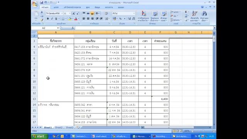Open Find and Select binoculars menu
This screenshot has width=247, height=139.
[x=204, y=16]
